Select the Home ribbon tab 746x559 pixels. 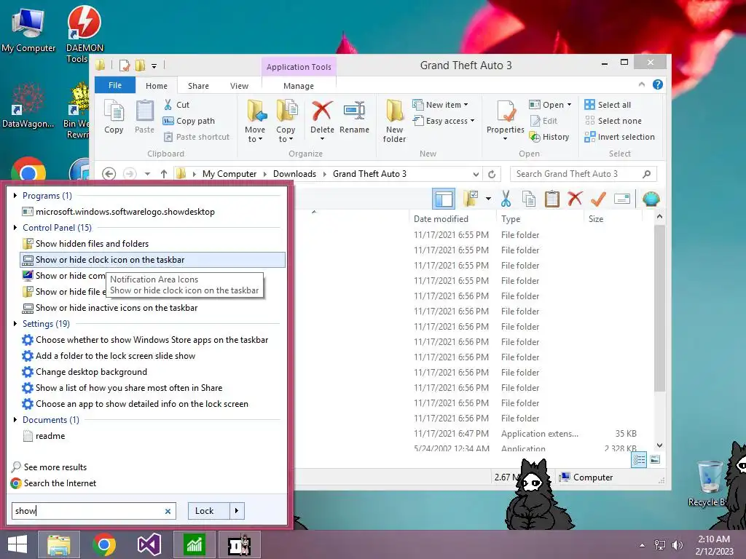pos(157,86)
